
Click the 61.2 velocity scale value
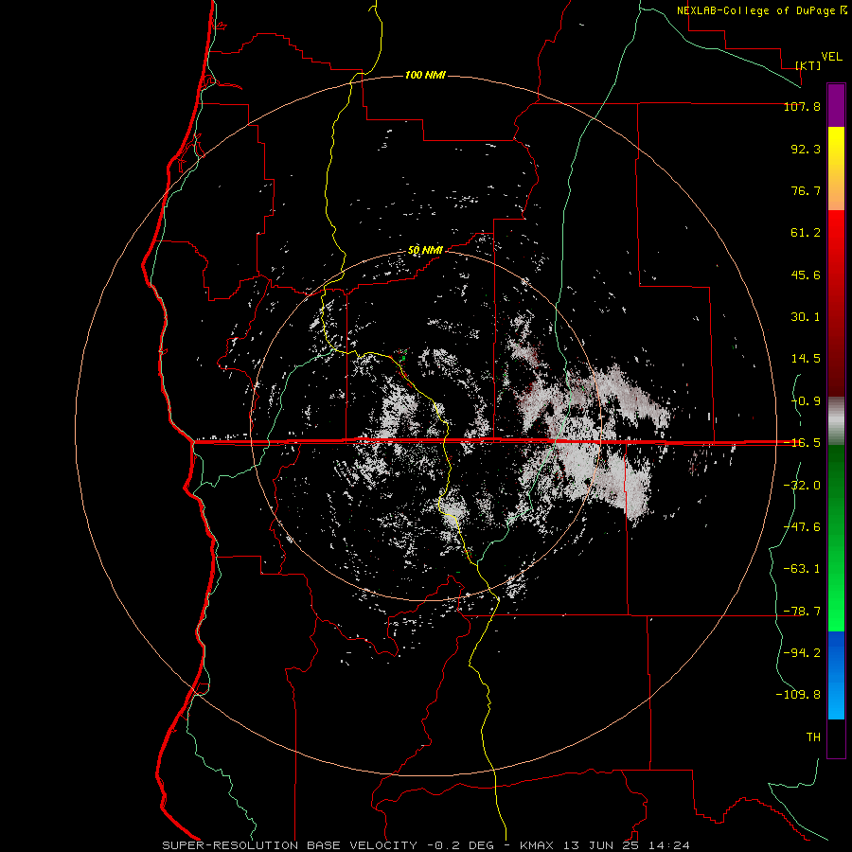pos(806,233)
